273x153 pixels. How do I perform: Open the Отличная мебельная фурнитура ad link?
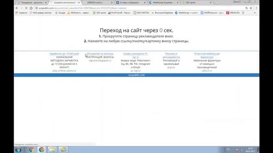[207, 55]
